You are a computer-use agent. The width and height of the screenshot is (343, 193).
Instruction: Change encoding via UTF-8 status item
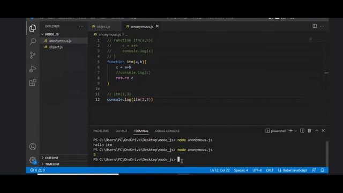[x=257, y=170]
